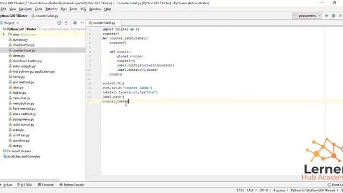343x193 pixels.
Task: Select first python gui application.py file
Action: pyautogui.click(x=34, y=71)
